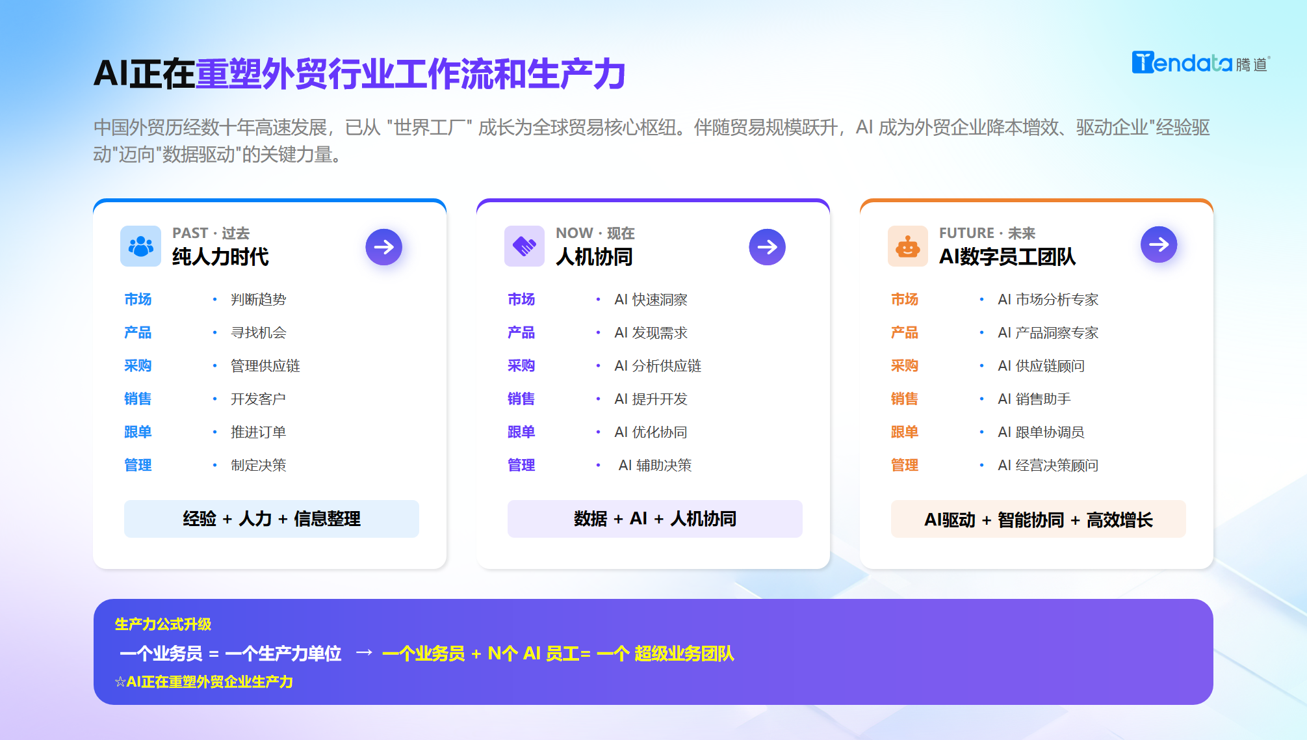This screenshot has height=740, width=1307.
Task: Click the AI 供应链顾问 item
Action: point(1041,365)
